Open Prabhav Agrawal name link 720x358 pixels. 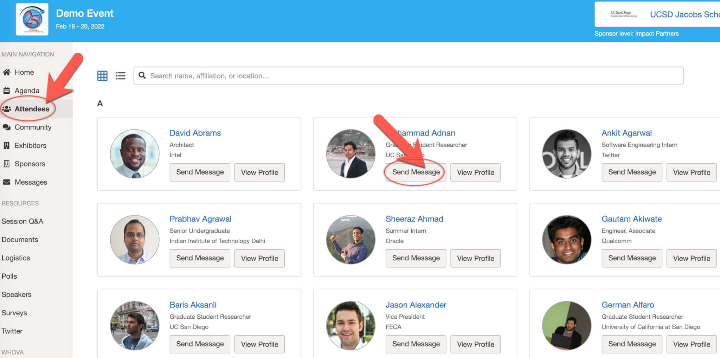pyautogui.click(x=200, y=219)
